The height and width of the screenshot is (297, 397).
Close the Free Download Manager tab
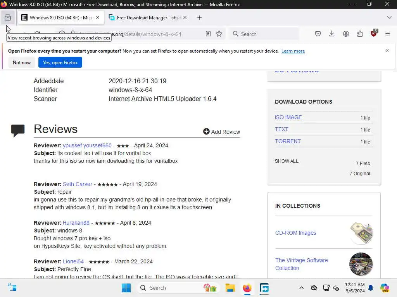185,17
